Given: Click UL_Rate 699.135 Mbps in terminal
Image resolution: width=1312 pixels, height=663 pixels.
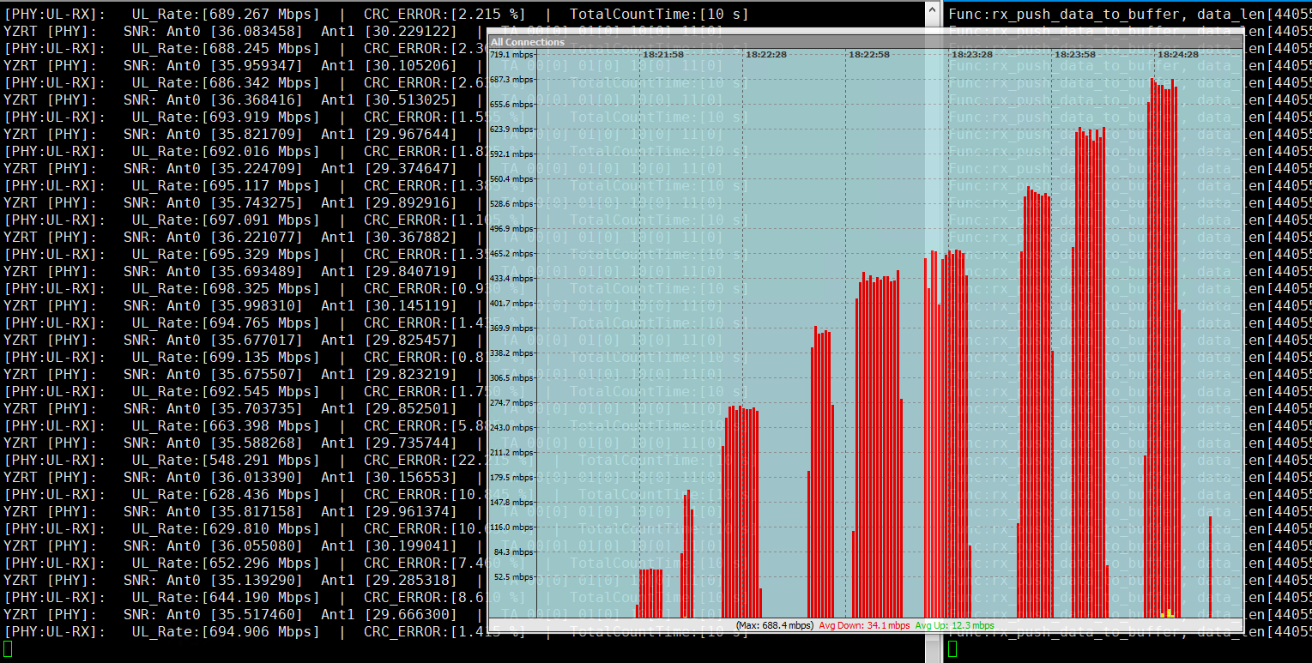Looking at the screenshot, I should [x=226, y=357].
